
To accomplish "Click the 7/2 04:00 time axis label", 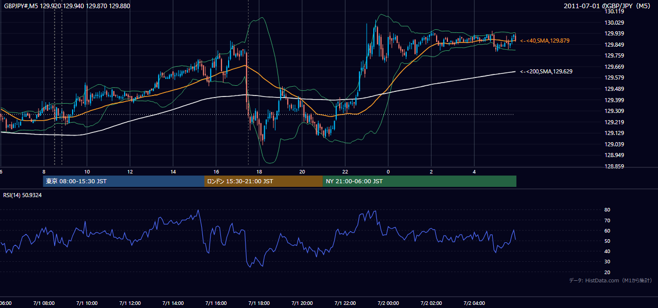I will click(x=474, y=303).
